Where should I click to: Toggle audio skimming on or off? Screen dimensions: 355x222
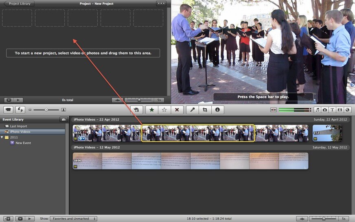point(274,110)
